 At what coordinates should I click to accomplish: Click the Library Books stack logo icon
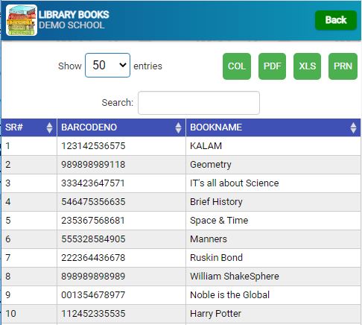click(x=22, y=20)
